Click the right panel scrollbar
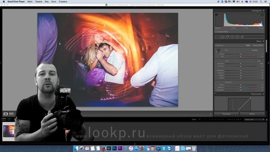270x152 pixels. click(x=267, y=46)
